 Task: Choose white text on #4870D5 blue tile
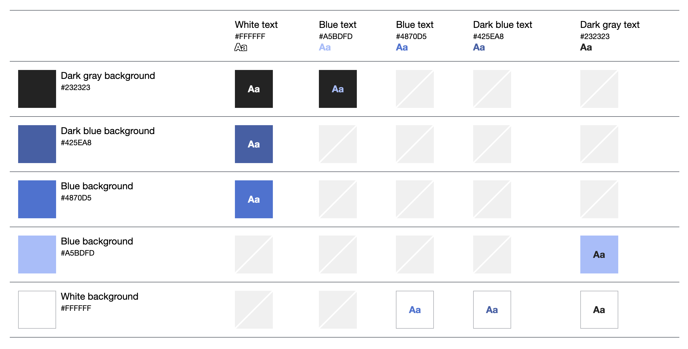point(254,199)
